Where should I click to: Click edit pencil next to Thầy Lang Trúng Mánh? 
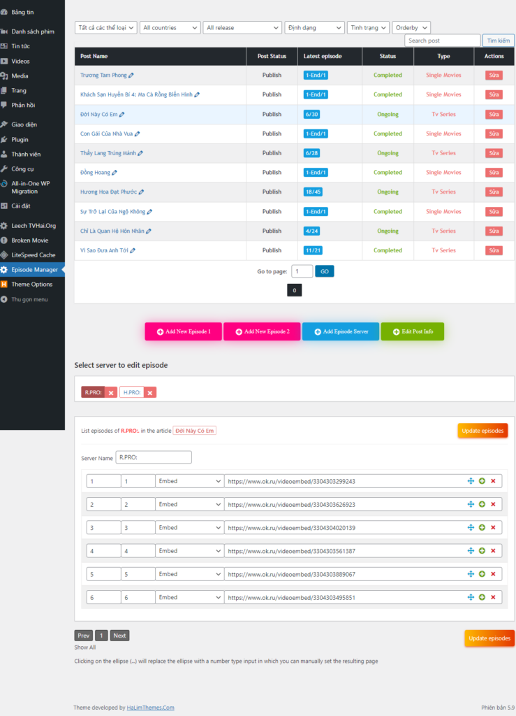click(x=140, y=153)
